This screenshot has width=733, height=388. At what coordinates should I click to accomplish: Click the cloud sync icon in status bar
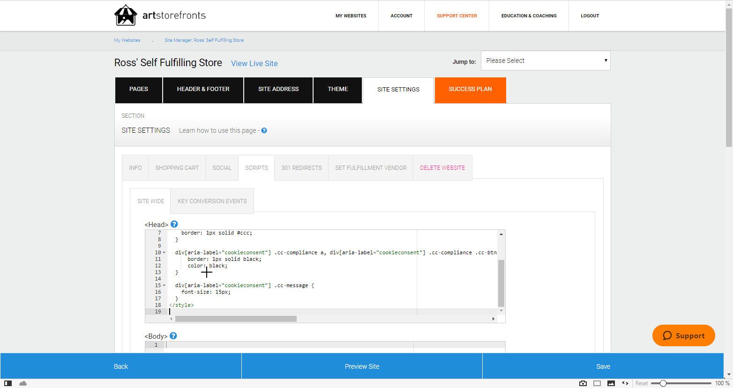[x=23, y=383]
